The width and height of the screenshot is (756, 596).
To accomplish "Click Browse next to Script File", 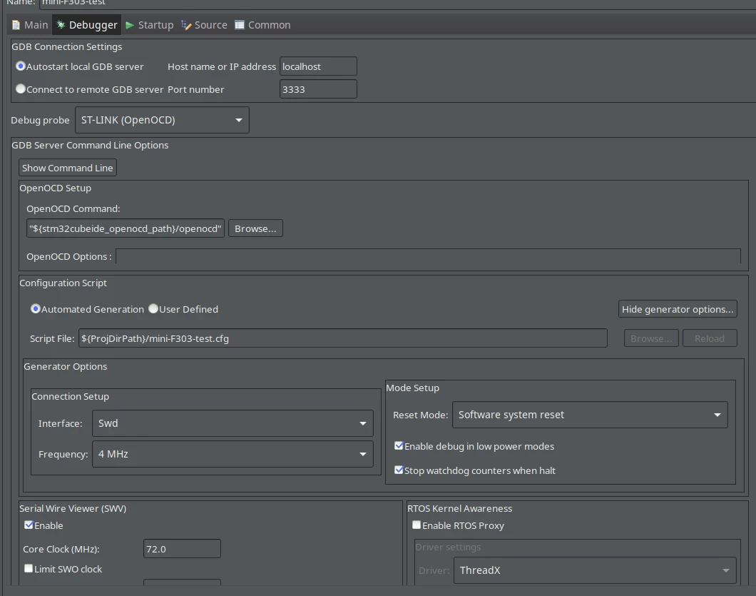I will point(651,338).
